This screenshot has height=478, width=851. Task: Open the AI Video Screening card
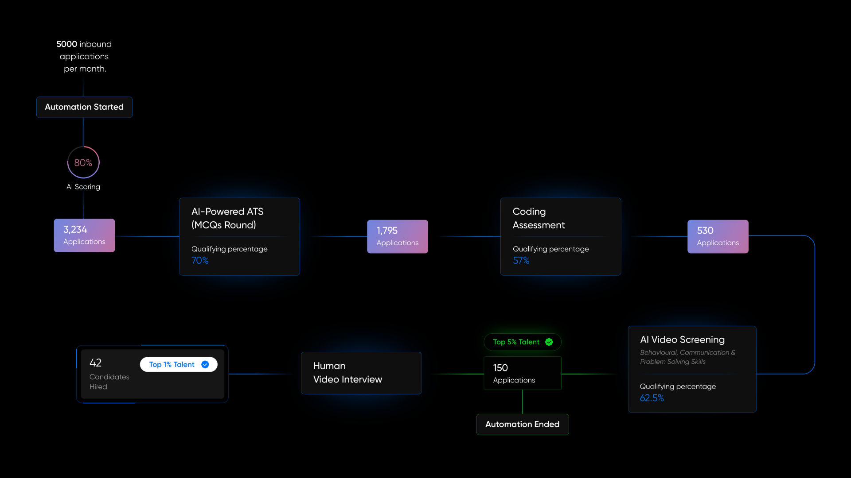coord(691,369)
